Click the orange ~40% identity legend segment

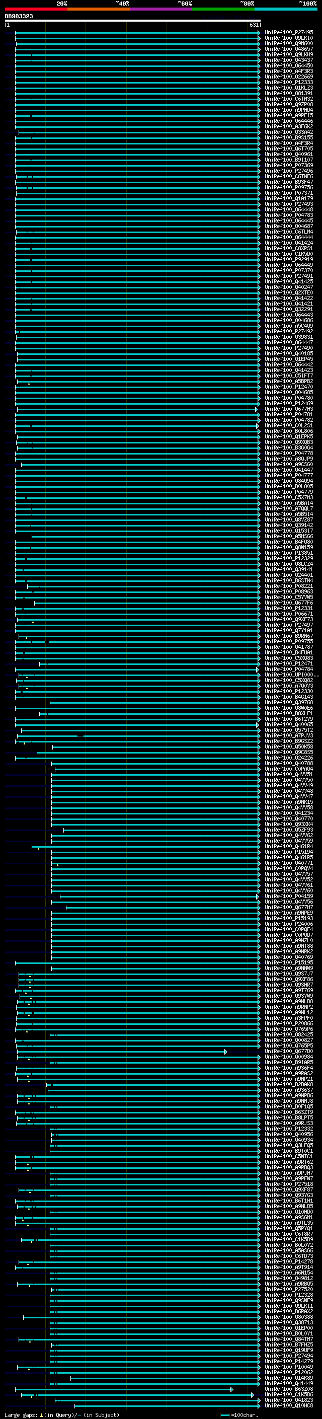pyautogui.click(x=99, y=9)
